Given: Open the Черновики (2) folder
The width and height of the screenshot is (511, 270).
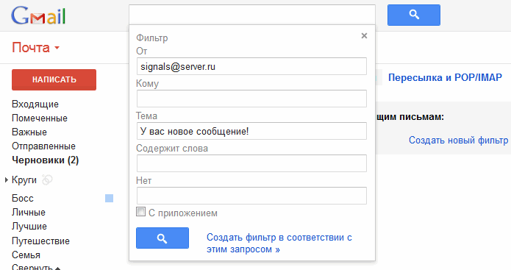Looking at the screenshot, I should 46,160.
